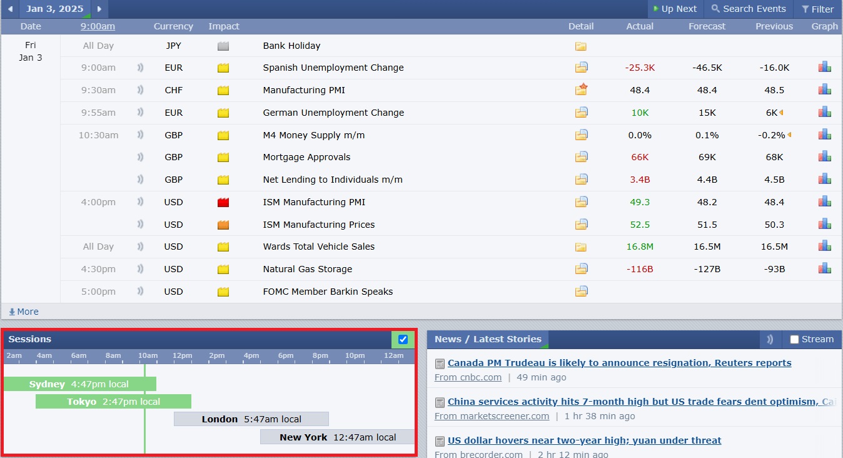This screenshot has width=843, height=458.
Task: Select the News / Latest Stories tab
Action: (488, 339)
